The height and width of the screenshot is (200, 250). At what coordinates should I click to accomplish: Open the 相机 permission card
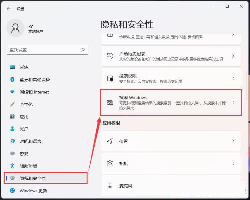click(171, 163)
